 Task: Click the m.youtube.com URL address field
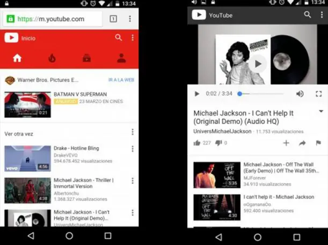pyautogui.click(x=52, y=19)
